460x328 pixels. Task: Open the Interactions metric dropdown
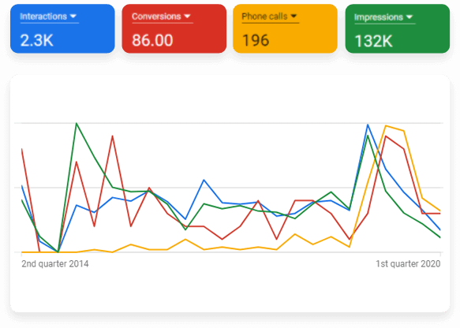click(48, 17)
